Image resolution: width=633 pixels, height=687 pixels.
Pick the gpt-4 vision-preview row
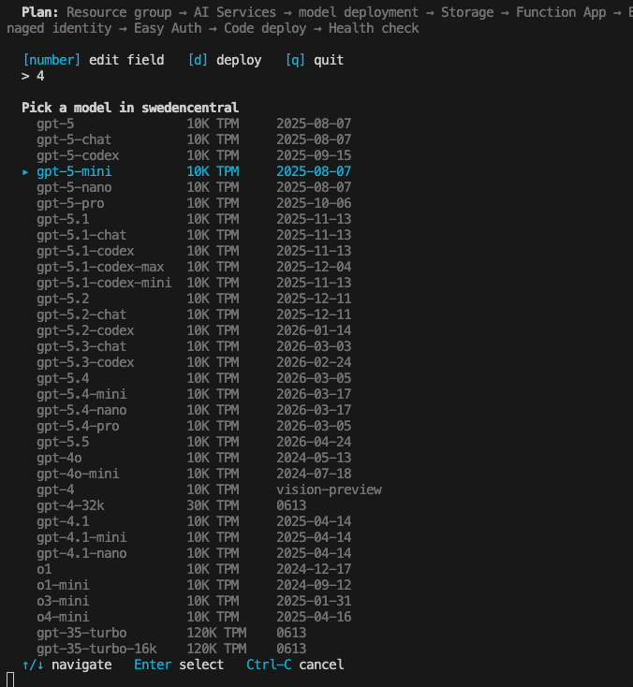click(209, 490)
